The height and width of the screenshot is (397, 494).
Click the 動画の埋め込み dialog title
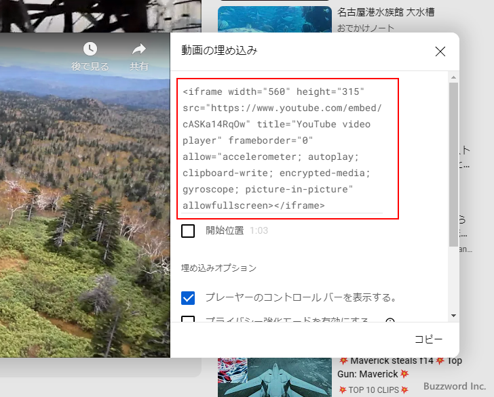coord(219,50)
